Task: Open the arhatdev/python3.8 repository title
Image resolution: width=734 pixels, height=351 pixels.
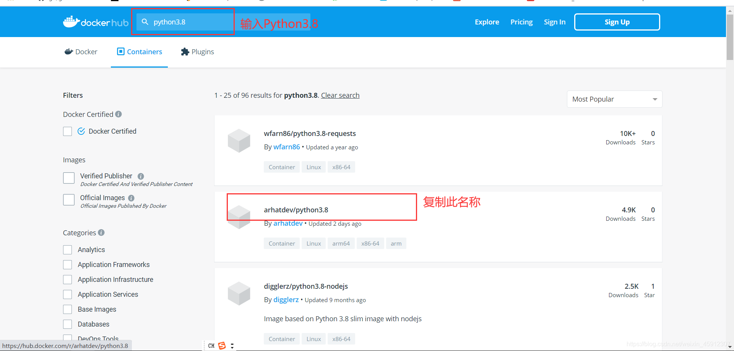Action: pos(296,210)
